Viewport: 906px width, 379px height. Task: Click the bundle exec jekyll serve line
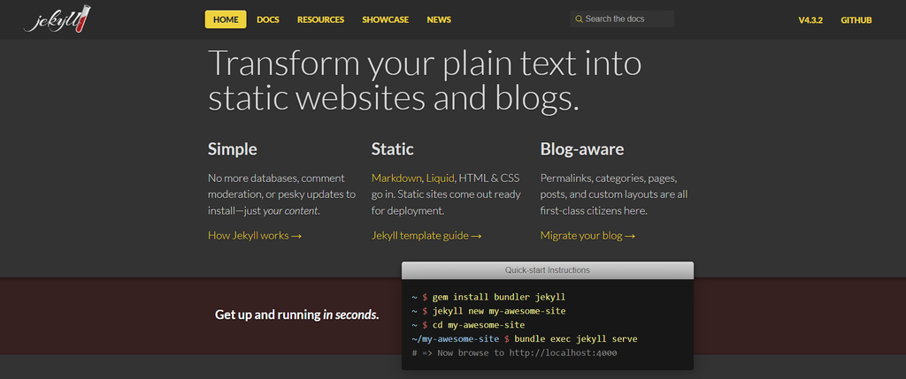coord(575,339)
